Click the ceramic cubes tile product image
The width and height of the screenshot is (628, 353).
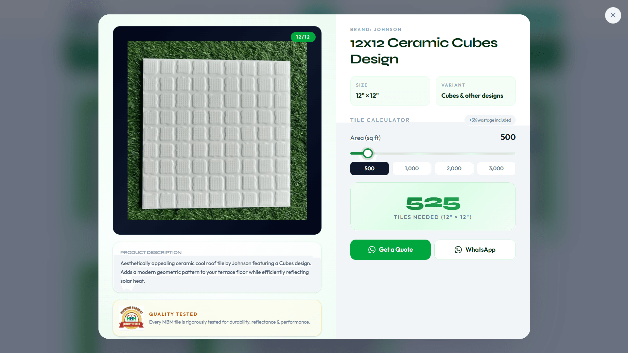[217, 130]
